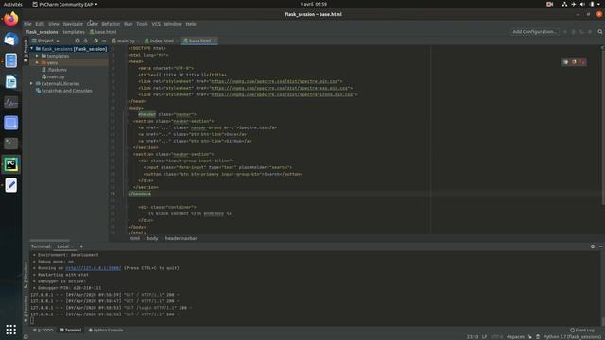Viewport: 605px width, 340px height.
Task: Open PyCharm icon in the dock
Action: coord(10,164)
